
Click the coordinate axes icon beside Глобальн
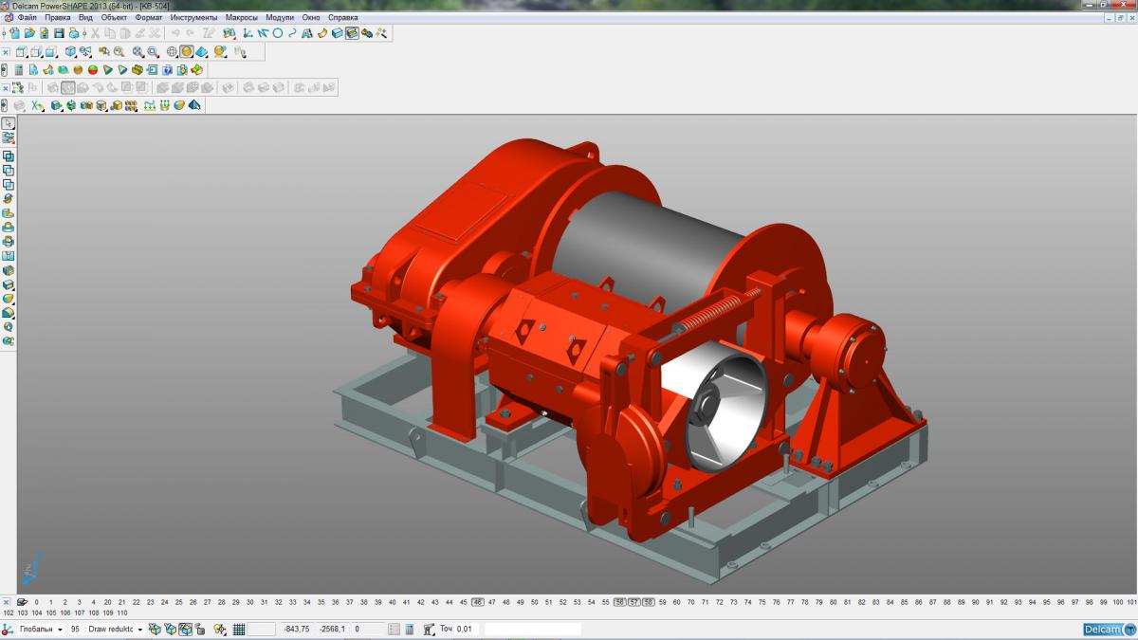(7, 629)
